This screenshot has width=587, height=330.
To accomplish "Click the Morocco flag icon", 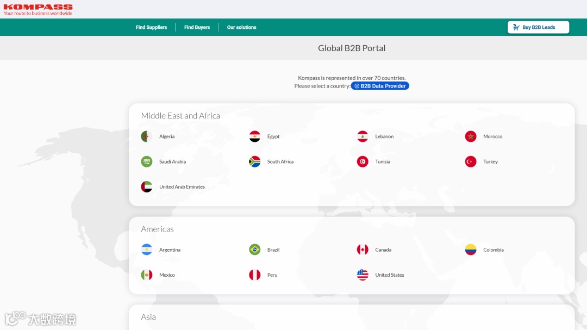I will pos(471,136).
